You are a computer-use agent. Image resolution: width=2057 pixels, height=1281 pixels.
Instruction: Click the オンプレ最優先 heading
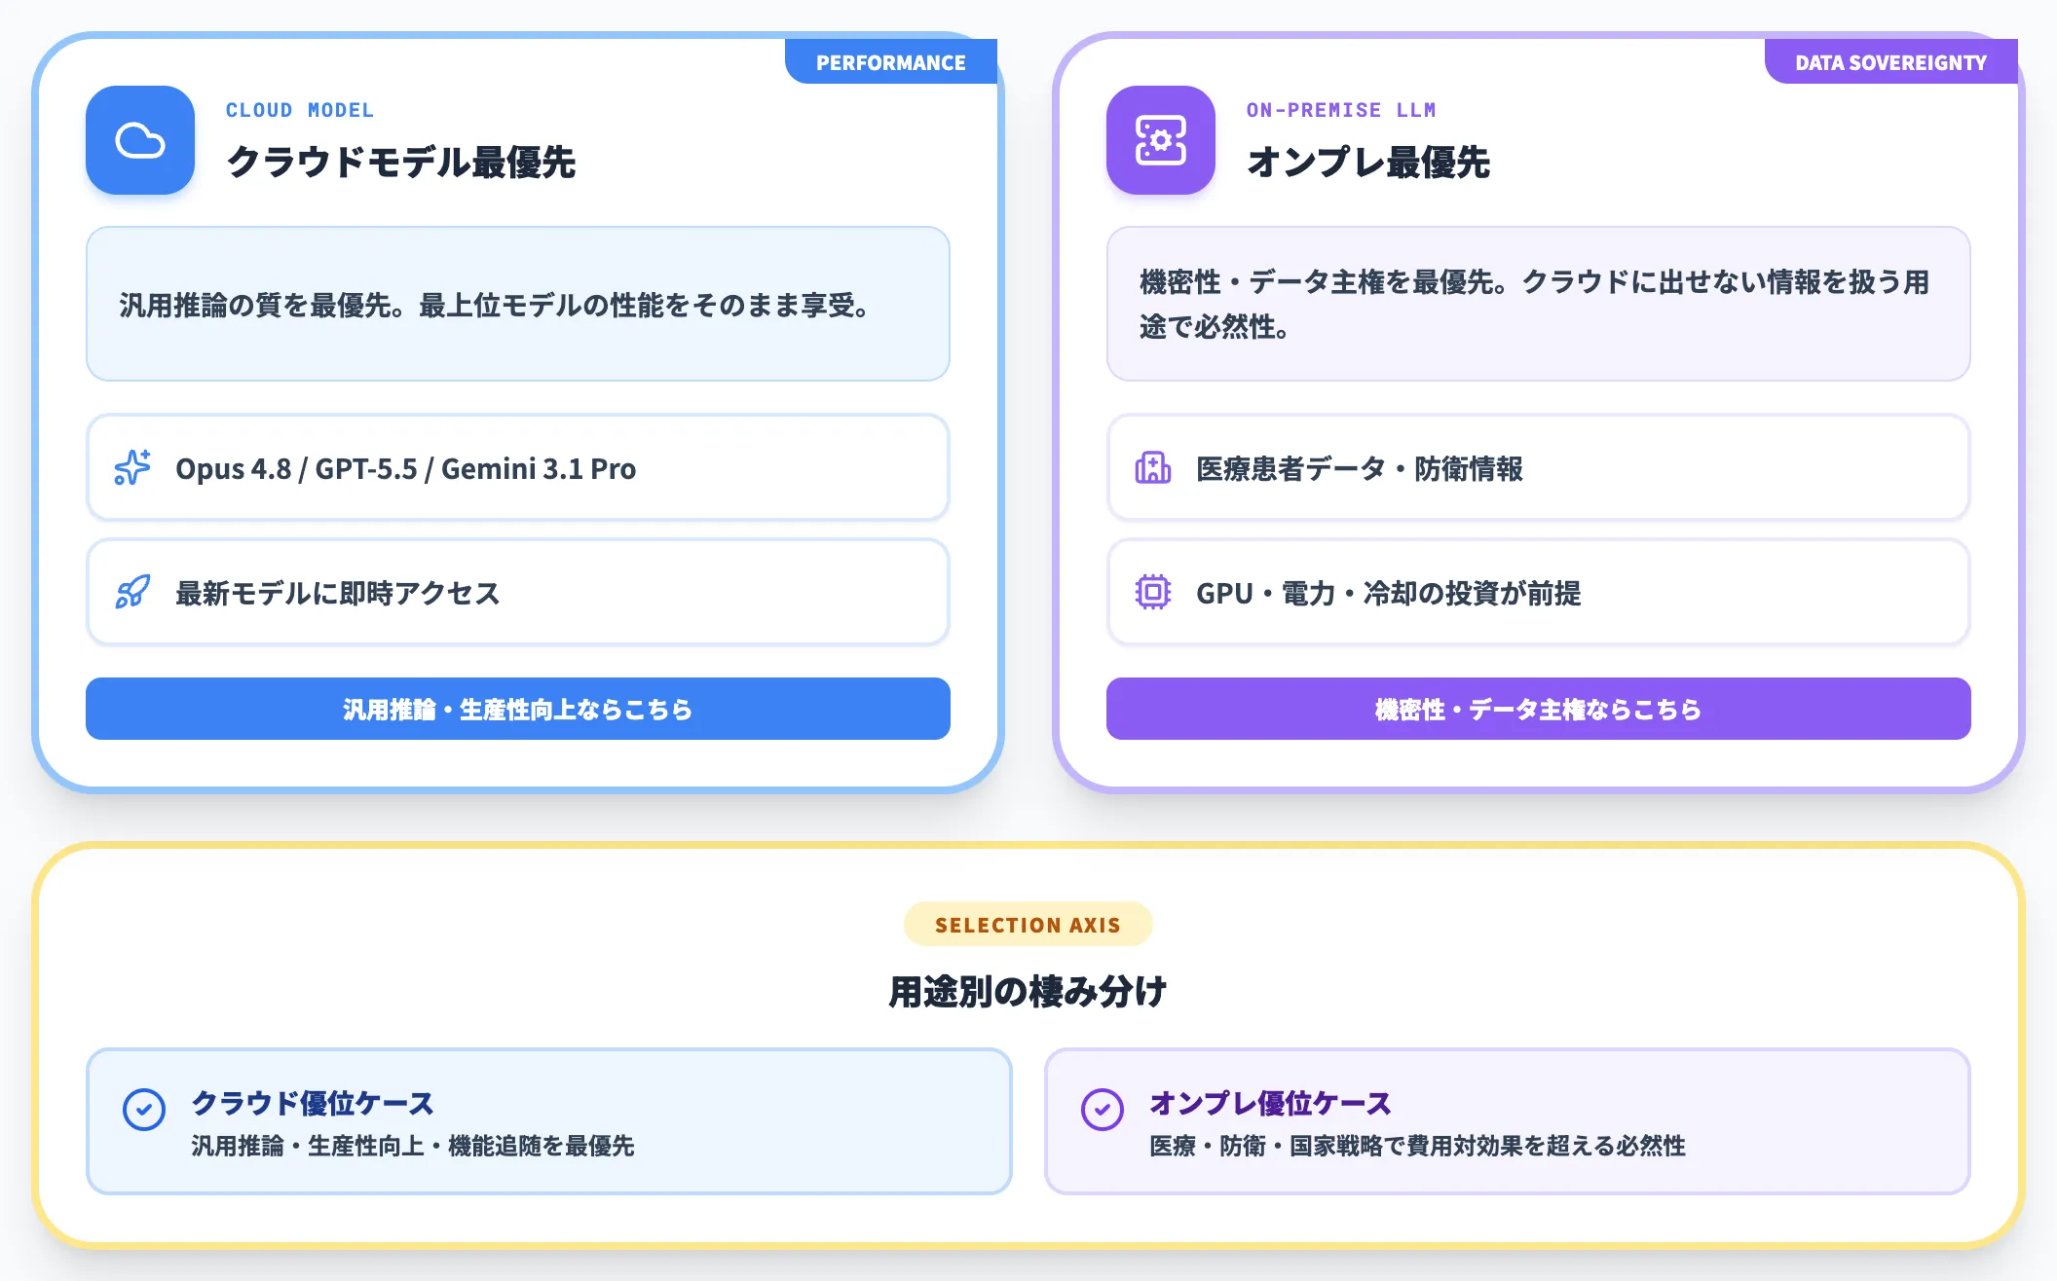[x=1368, y=163]
